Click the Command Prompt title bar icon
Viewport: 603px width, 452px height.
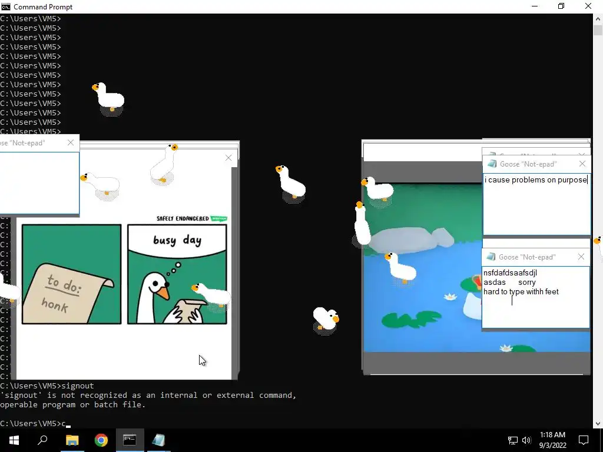[5, 6]
